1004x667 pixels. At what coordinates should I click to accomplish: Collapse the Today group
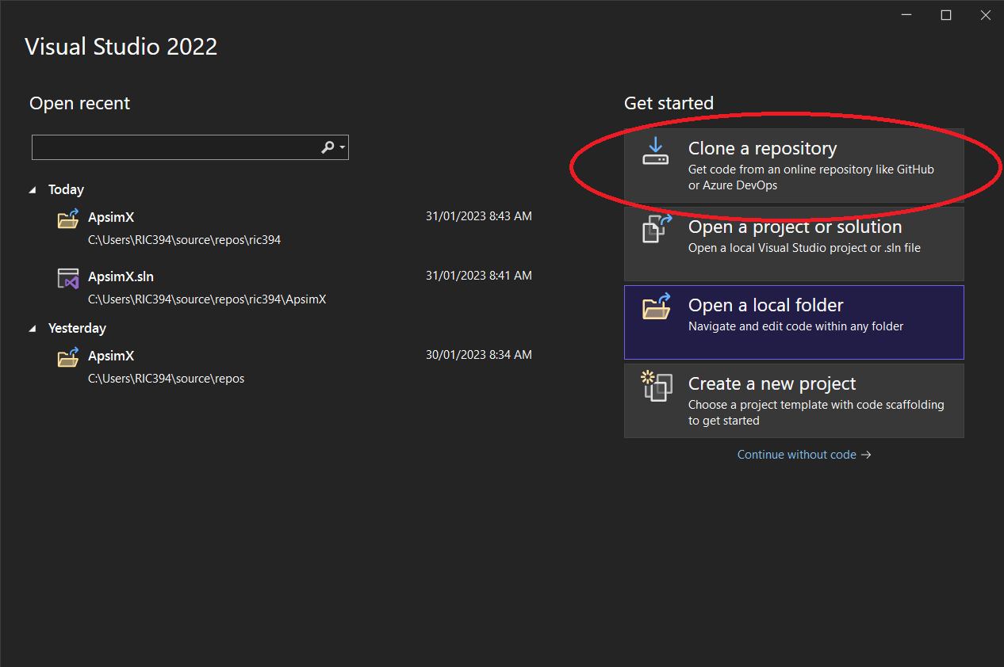click(x=33, y=190)
